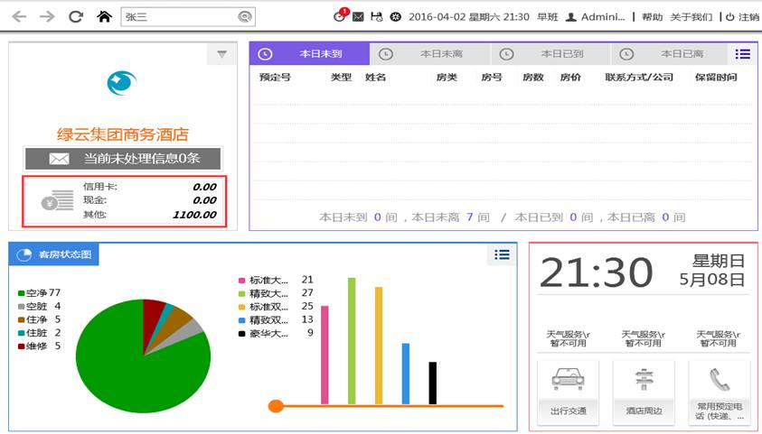Click 注销 to log out
The width and height of the screenshot is (762, 434).
tap(742, 17)
